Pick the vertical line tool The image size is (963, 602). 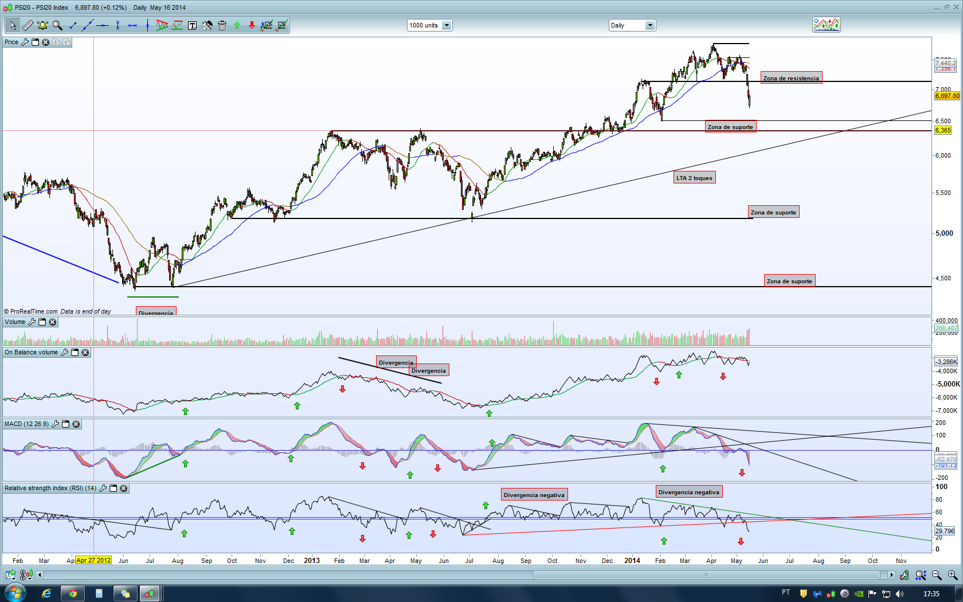[x=147, y=25]
